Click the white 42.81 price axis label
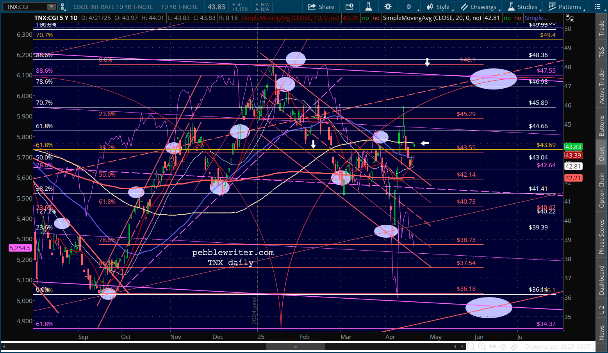The image size is (608, 353). click(573, 166)
